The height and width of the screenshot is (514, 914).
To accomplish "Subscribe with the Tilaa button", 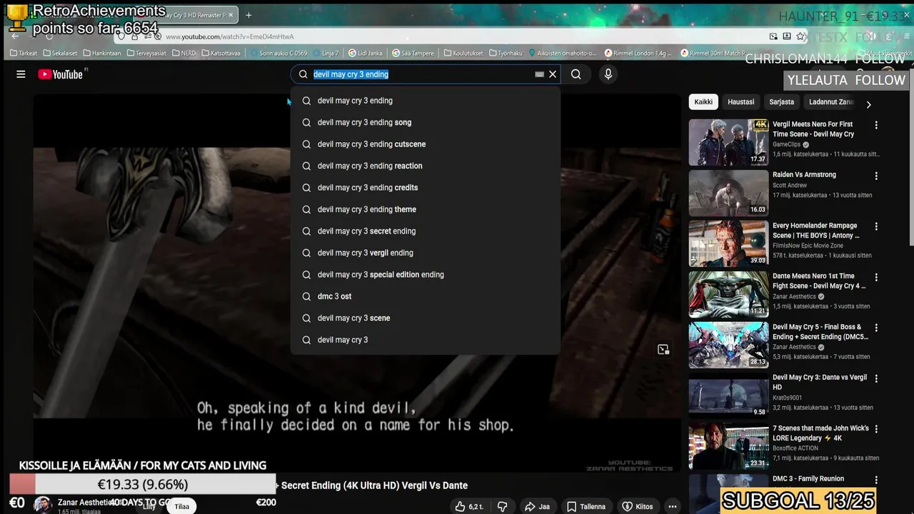I will pos(182,506).
